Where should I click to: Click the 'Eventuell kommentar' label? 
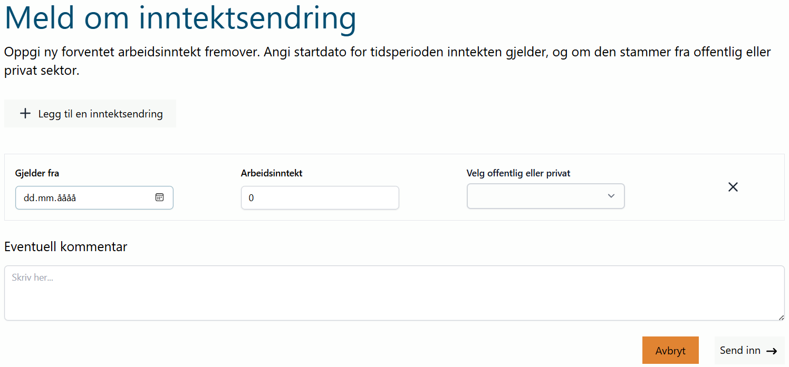point(66,246)
